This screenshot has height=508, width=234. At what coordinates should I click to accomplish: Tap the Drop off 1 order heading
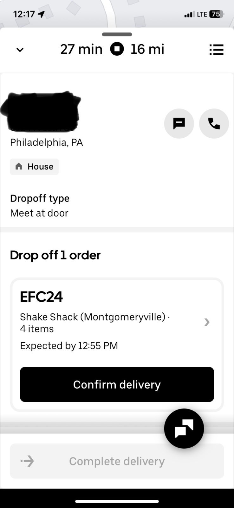click(55, 255)
